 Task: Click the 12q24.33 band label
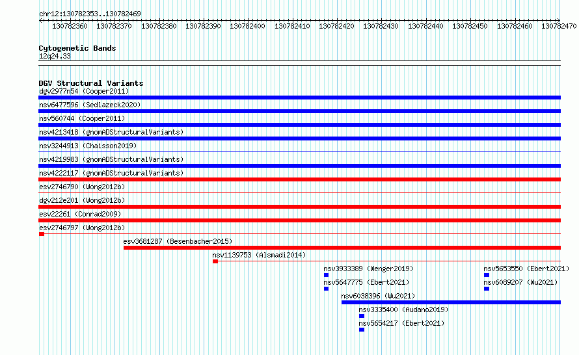[55, 56]
